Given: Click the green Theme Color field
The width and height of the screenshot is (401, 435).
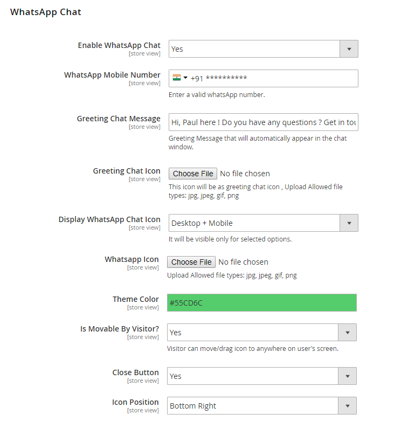Looking at the screenshot, I should [x=262, y=303].
